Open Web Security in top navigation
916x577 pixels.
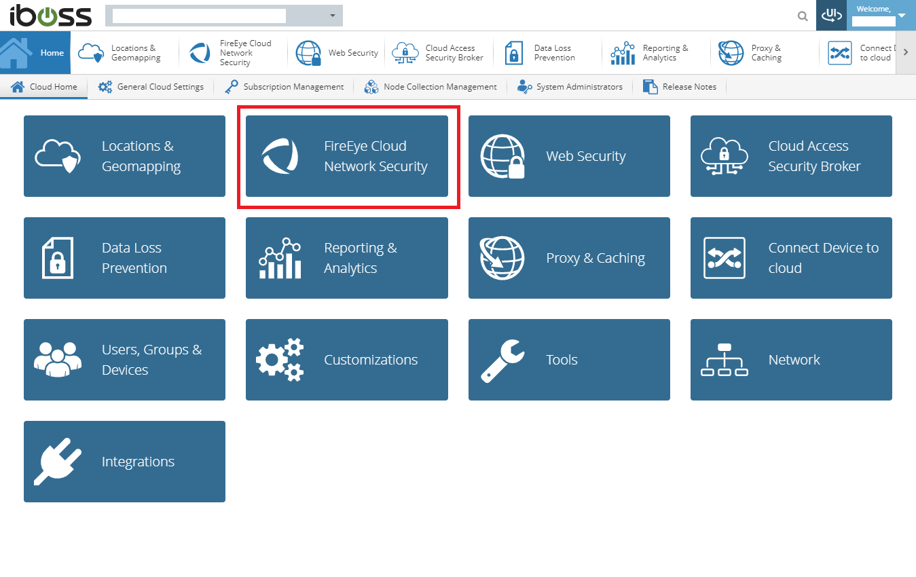[337, 53]
